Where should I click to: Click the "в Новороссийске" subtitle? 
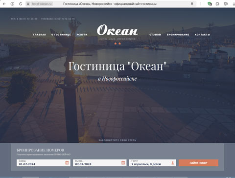117,79
